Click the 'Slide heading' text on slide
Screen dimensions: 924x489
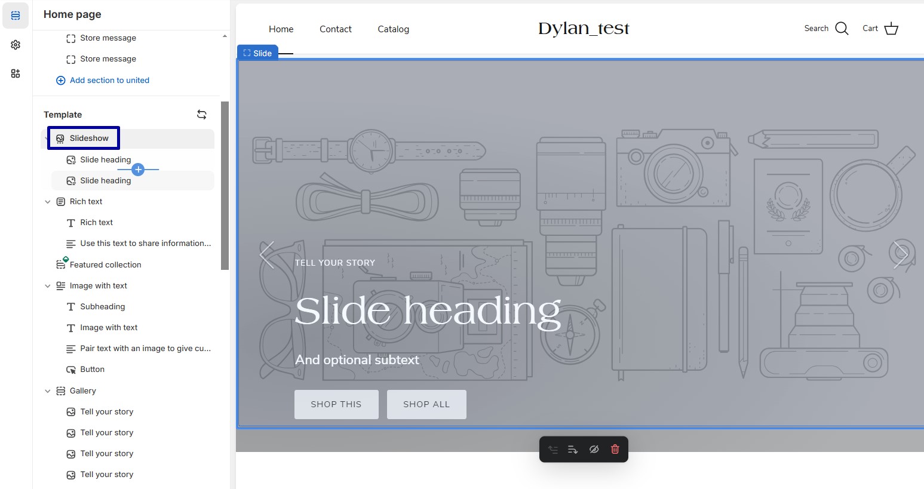[428, 311]
